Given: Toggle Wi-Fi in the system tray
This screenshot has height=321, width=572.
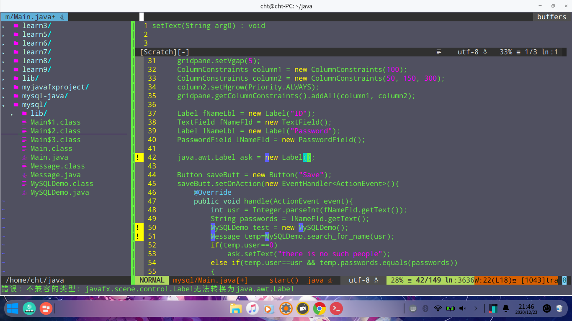Looking at the screenshot, I should (438, 308).
